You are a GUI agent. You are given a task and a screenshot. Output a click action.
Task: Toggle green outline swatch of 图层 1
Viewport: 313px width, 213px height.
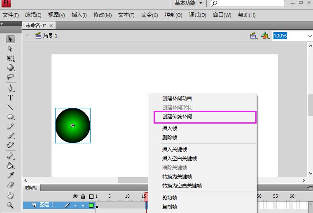[91, 205]
